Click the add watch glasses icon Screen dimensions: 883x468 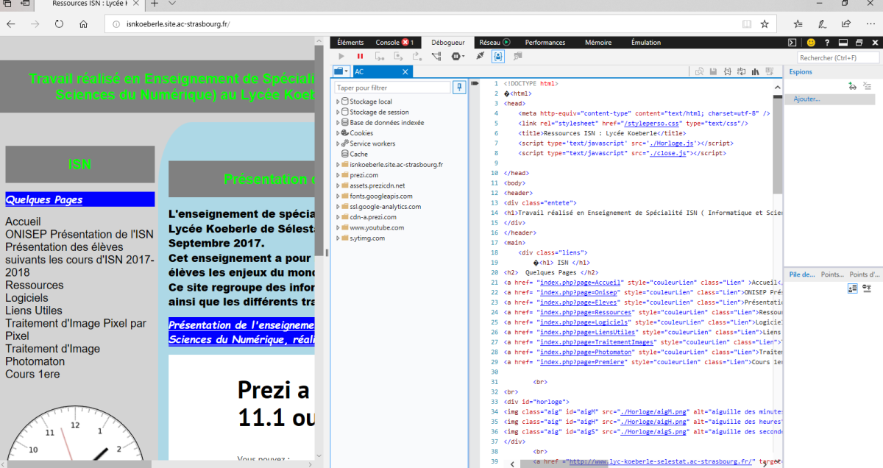click(852, 86)
